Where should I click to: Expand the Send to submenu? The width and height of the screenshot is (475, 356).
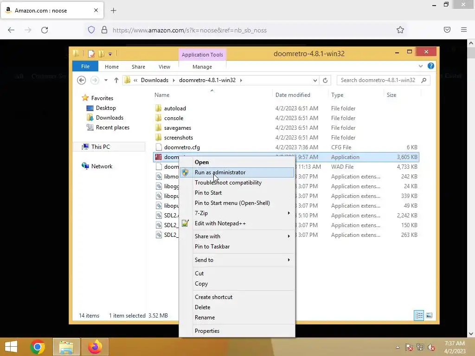point(237,260)
